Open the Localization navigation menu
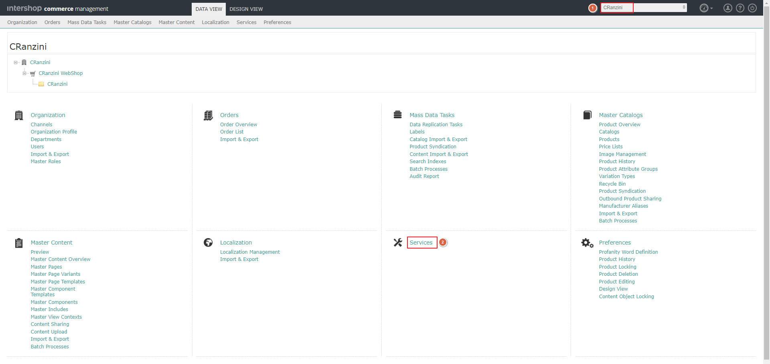This screenshot has width=770, height=364. [x=215, y=22]
